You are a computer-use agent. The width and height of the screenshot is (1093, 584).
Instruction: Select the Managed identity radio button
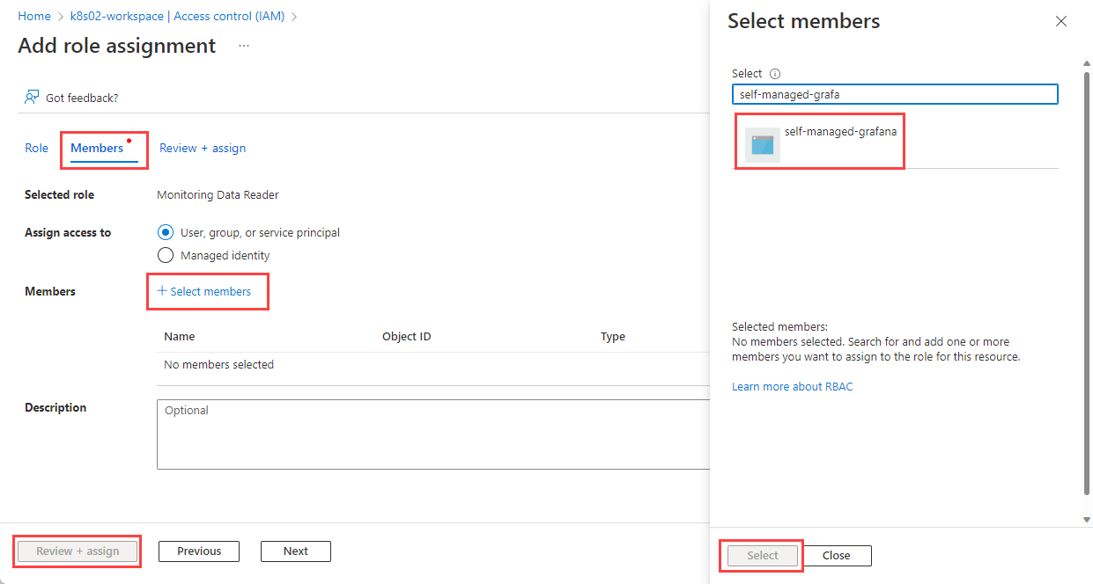pos(165,255)
